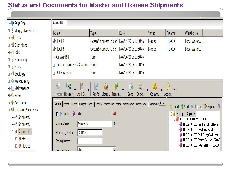This screenshot has width=231, height=173.
Task: Switch to the Events tab
Action: pyautogui.click(x=90, y=104)
